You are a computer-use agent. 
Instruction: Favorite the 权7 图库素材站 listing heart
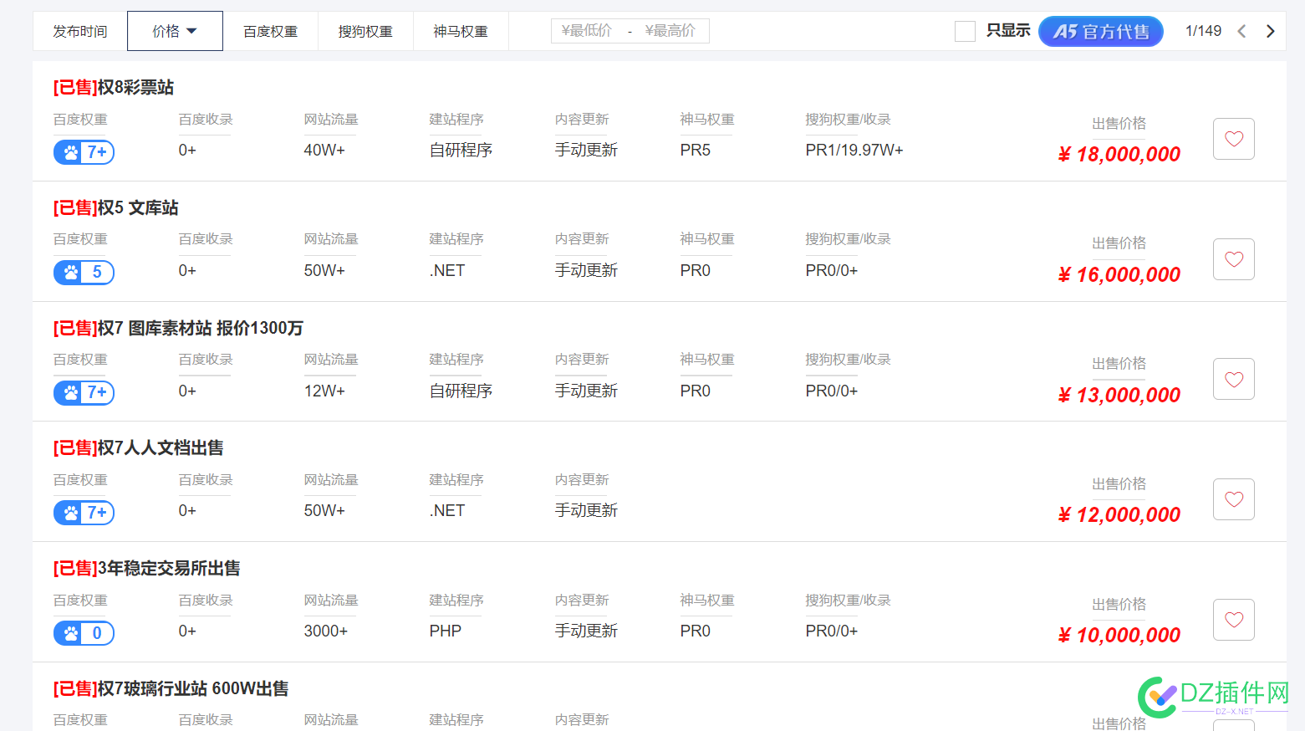point(1233,379)
